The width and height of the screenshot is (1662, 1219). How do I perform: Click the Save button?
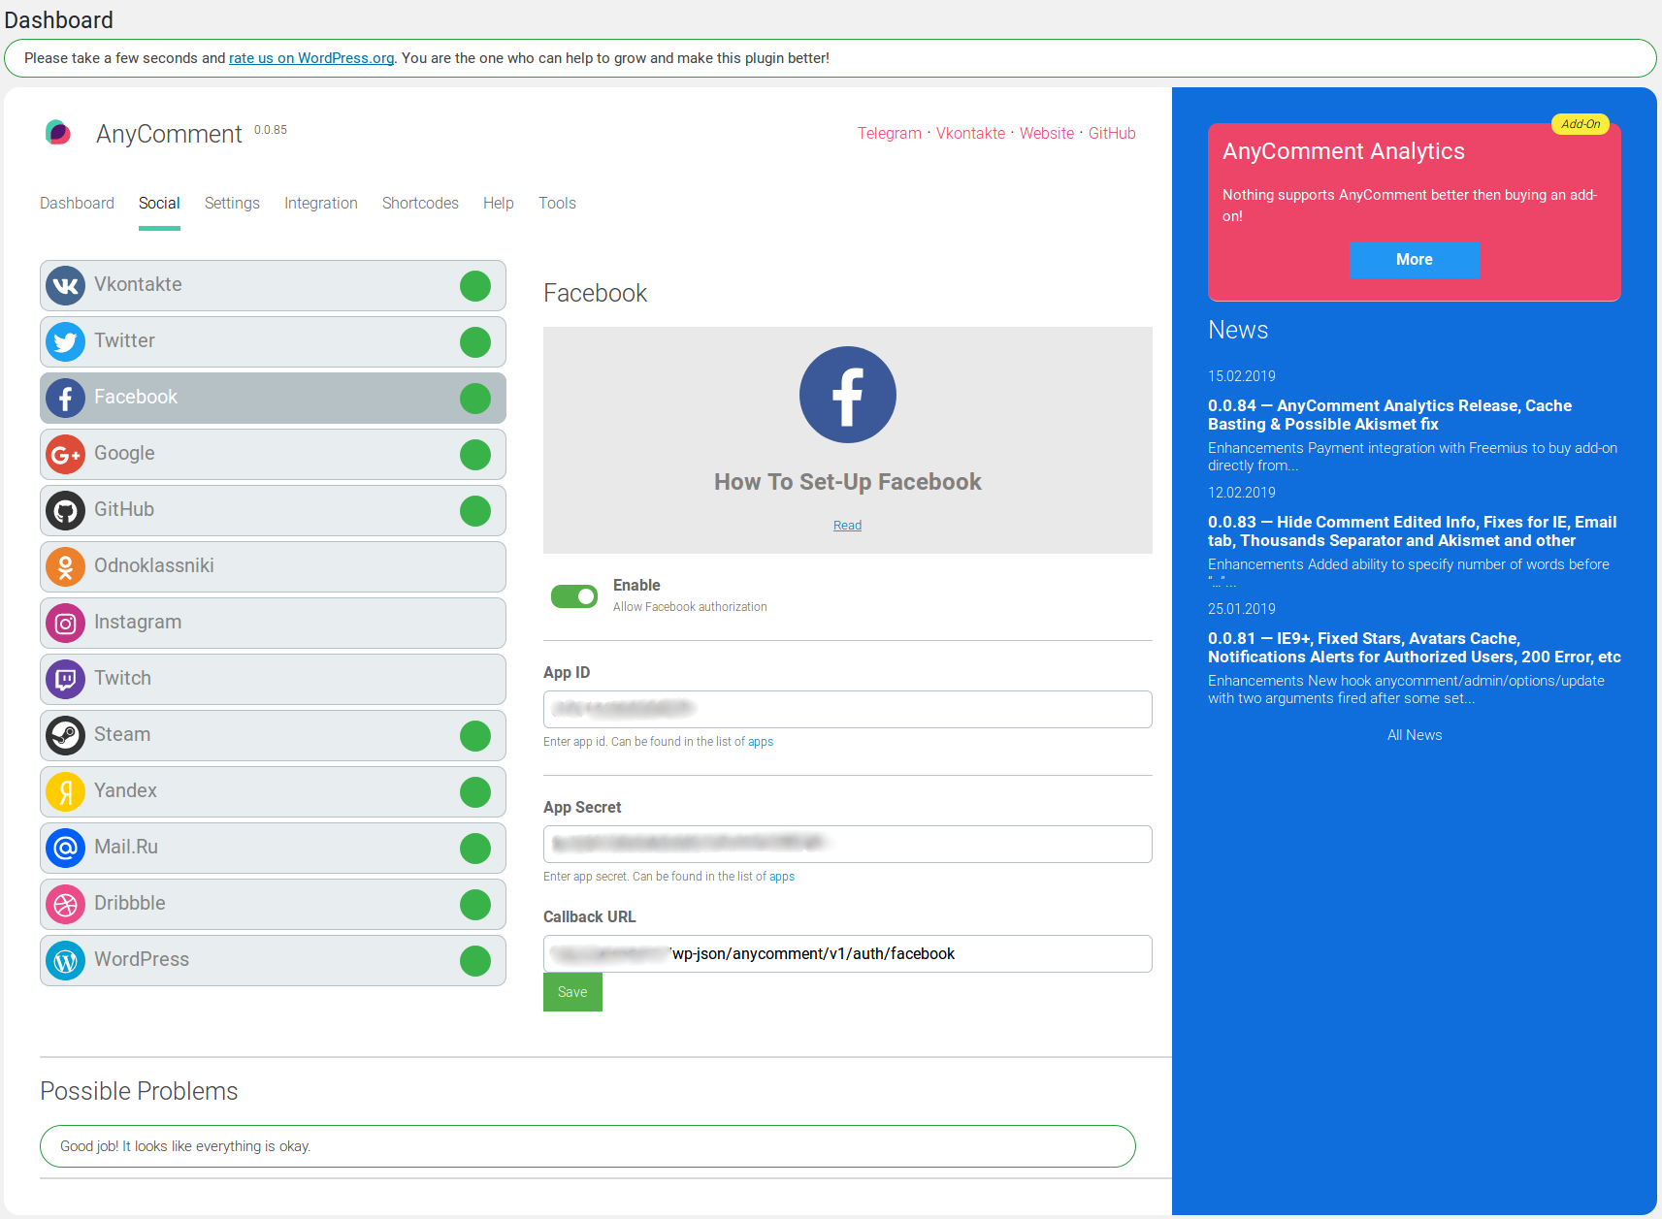coord(572,992)
